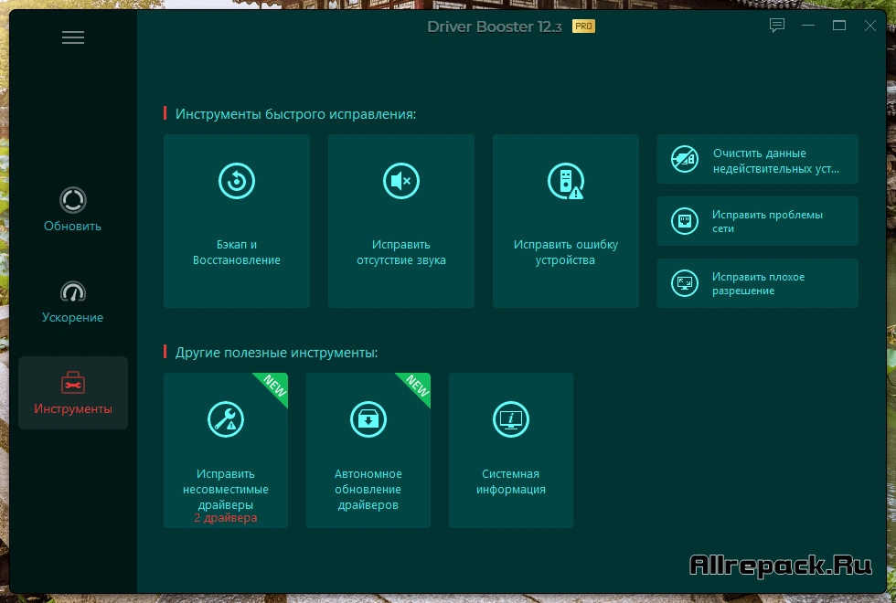Maximize the Driver Booster window
Viewport: 896px width, 603px height.
tap(839, 26)
